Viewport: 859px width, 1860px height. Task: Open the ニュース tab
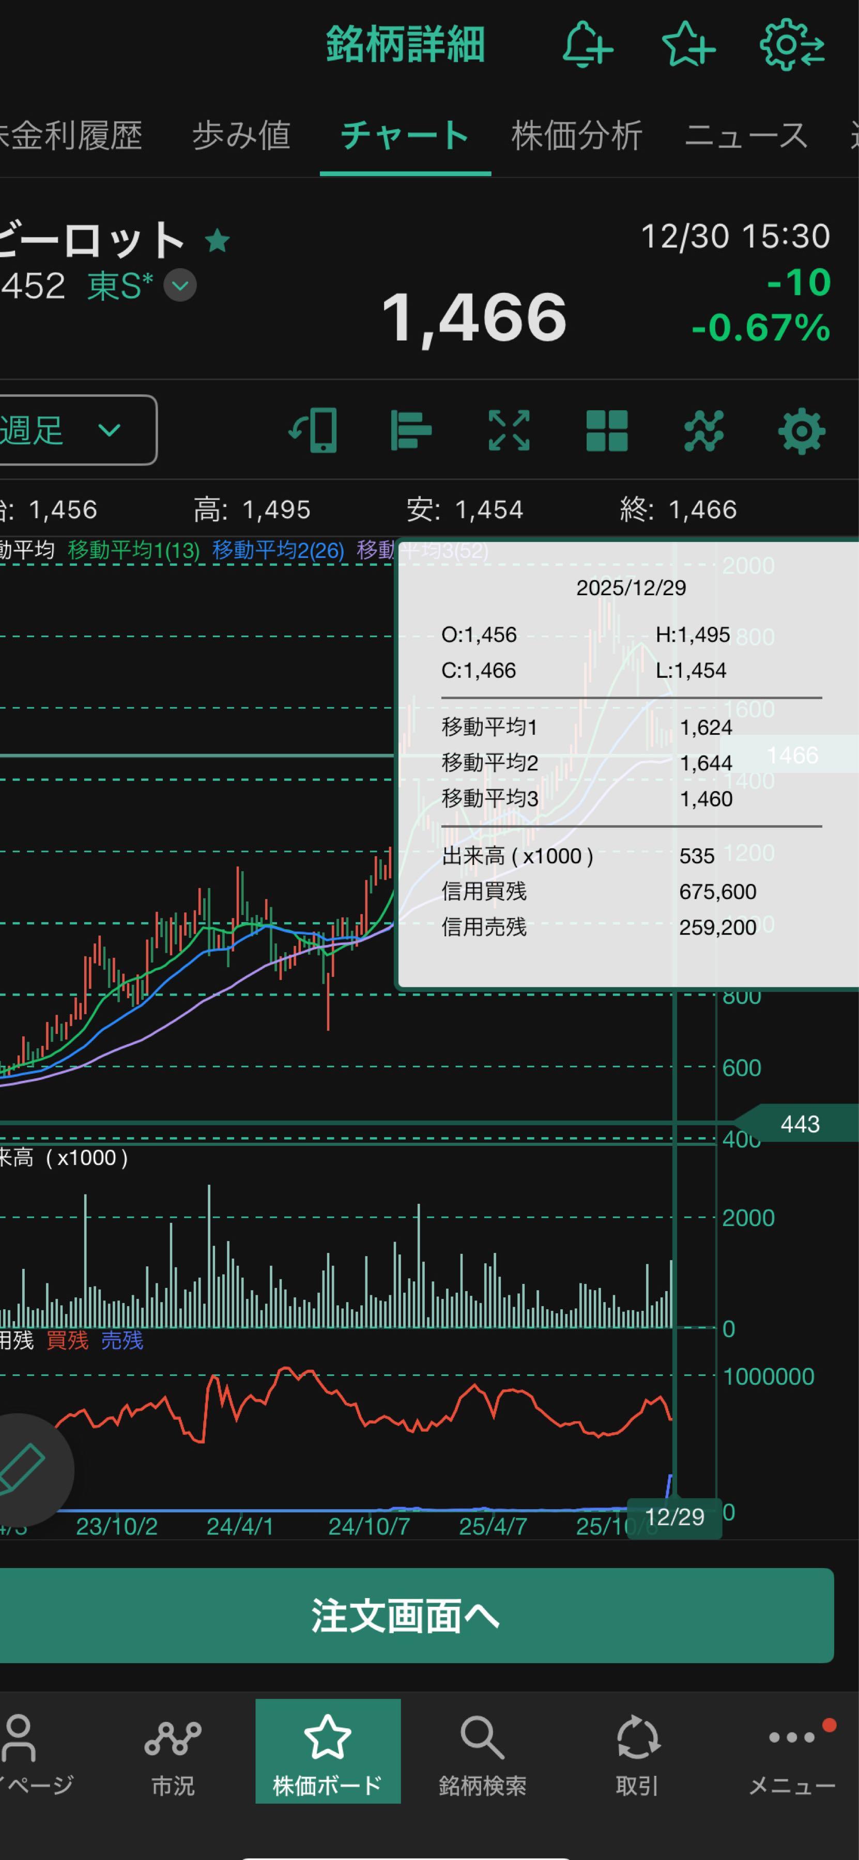pos(746,136)
